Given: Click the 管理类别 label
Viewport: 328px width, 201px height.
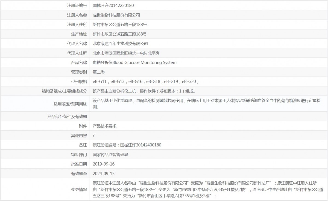Looking at the screenshot, I should click(x=79, y=72).
